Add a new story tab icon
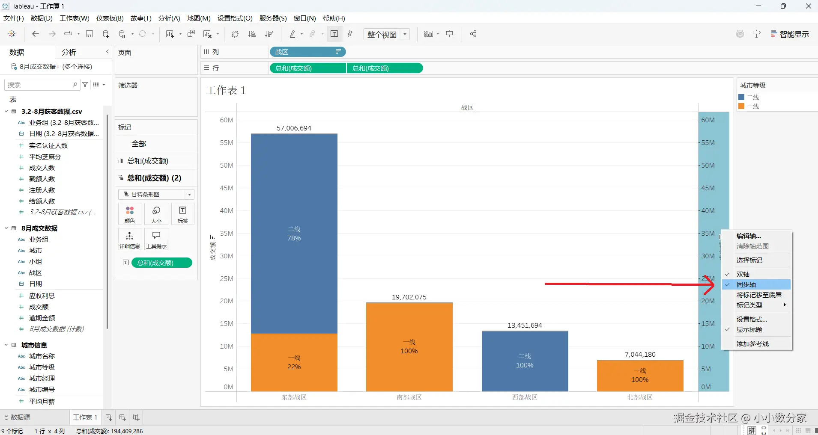 click(x=136, y=417)
